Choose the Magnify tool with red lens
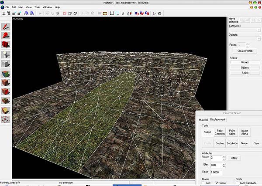The height and width of the screenshot is (186, 262). point(6,36)
